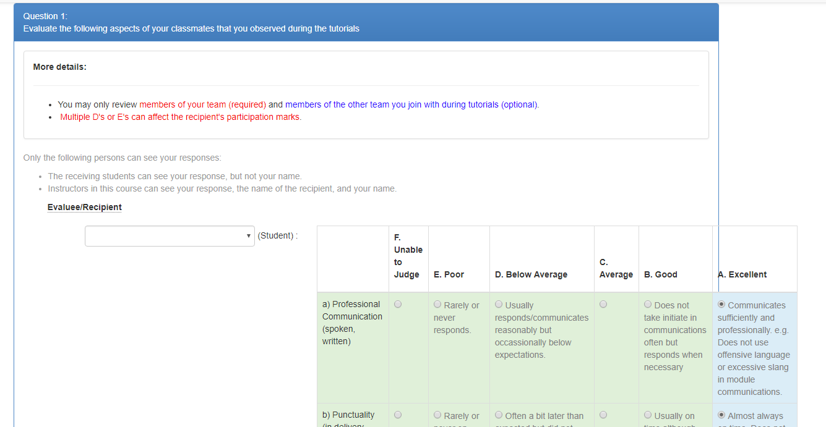The width and height of the screenshot is (826, 427).
Task: Select 'C. Average' radio for Punctuality row
Action: point(603,415)
